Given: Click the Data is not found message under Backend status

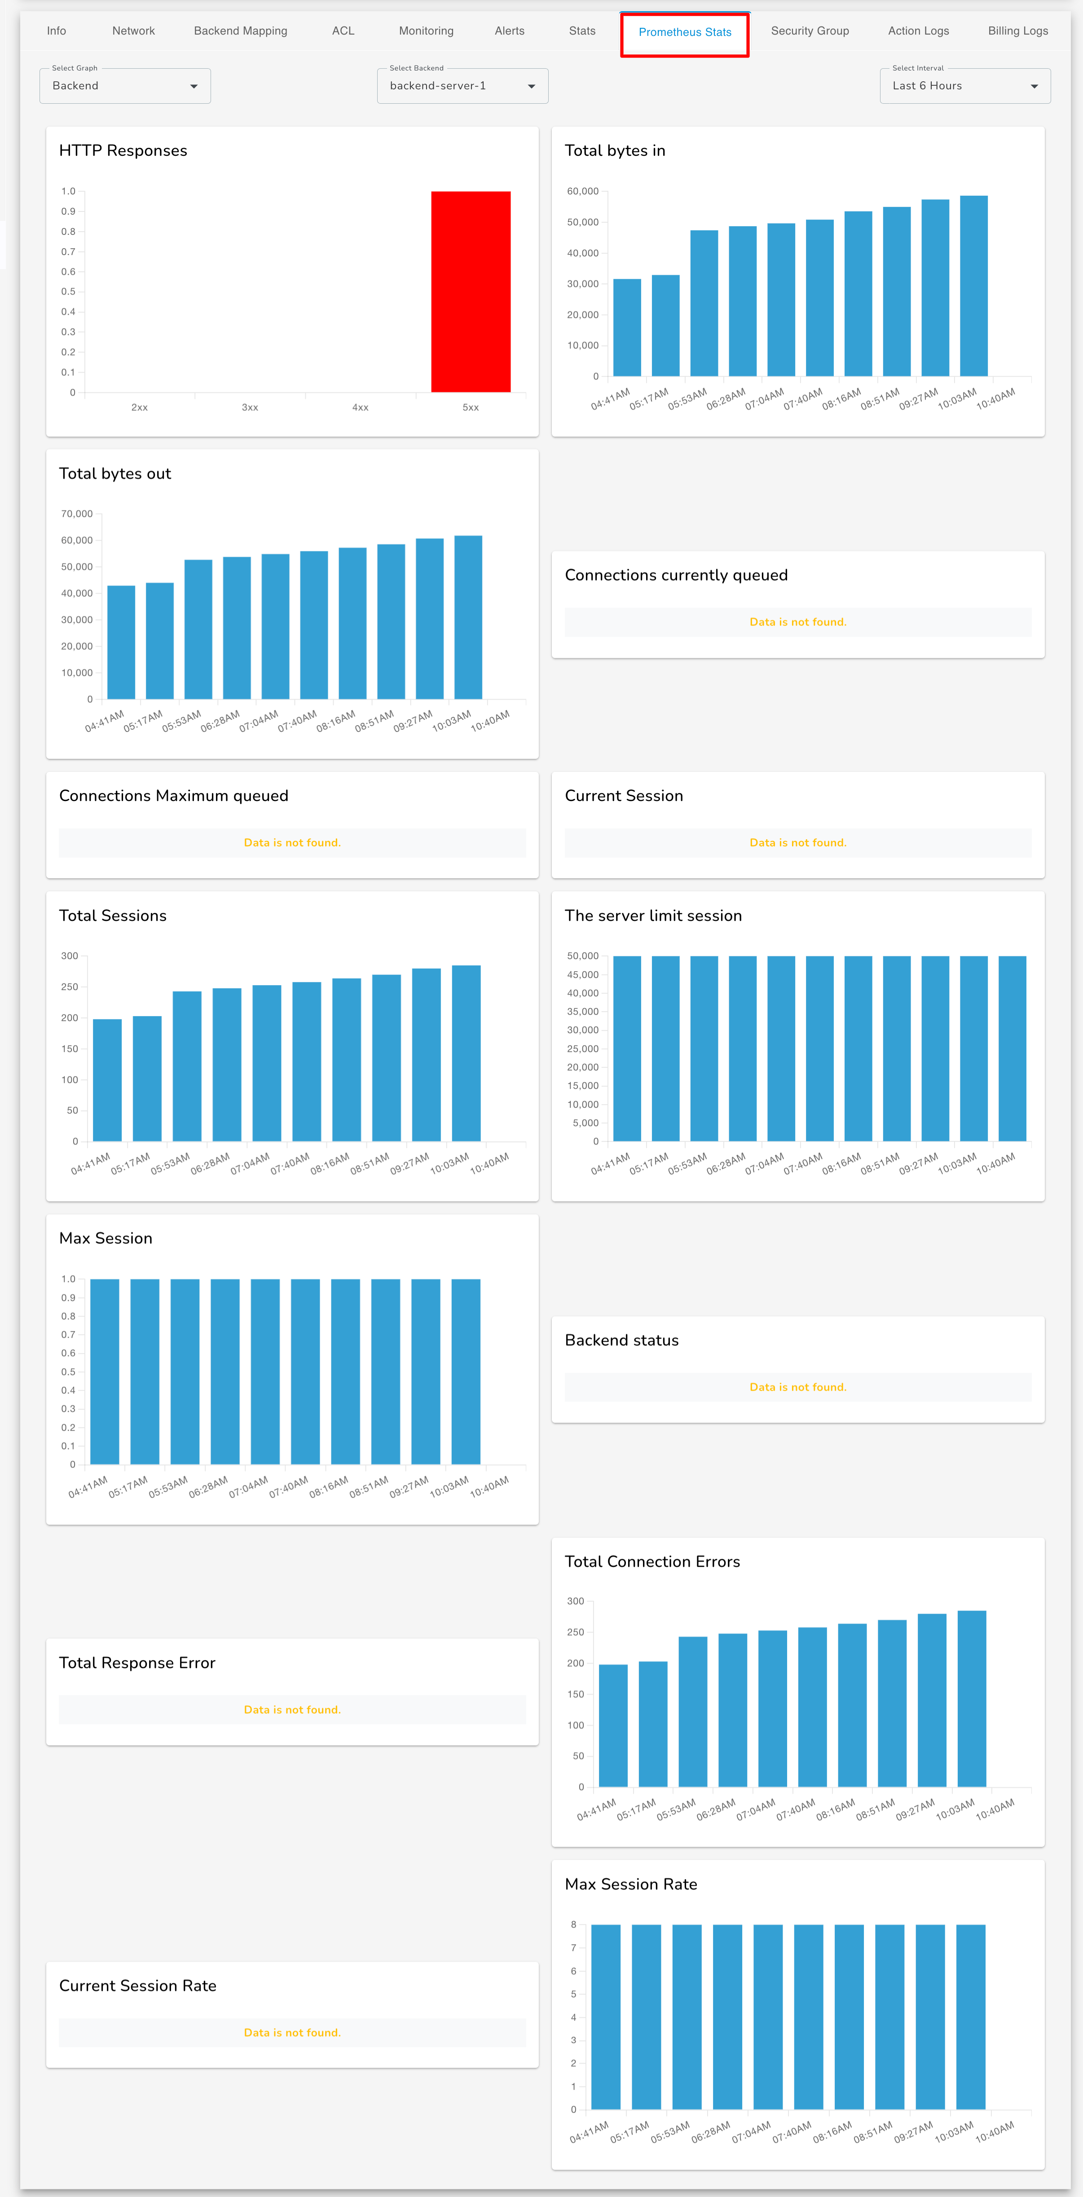Looking at the screenshot, I should tap(797, 1387).
